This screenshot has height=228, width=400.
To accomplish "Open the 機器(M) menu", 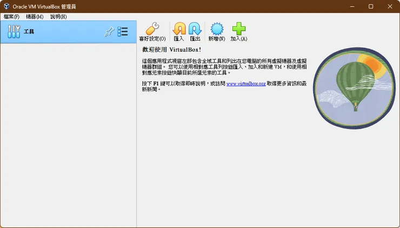I will click(x=35, y=17).
